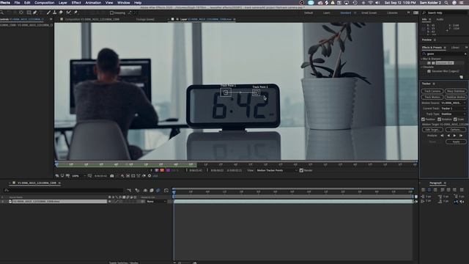
Task: Click align left icon in Paragraph panel
Action: pyautogui.click(x=424, y=190)
